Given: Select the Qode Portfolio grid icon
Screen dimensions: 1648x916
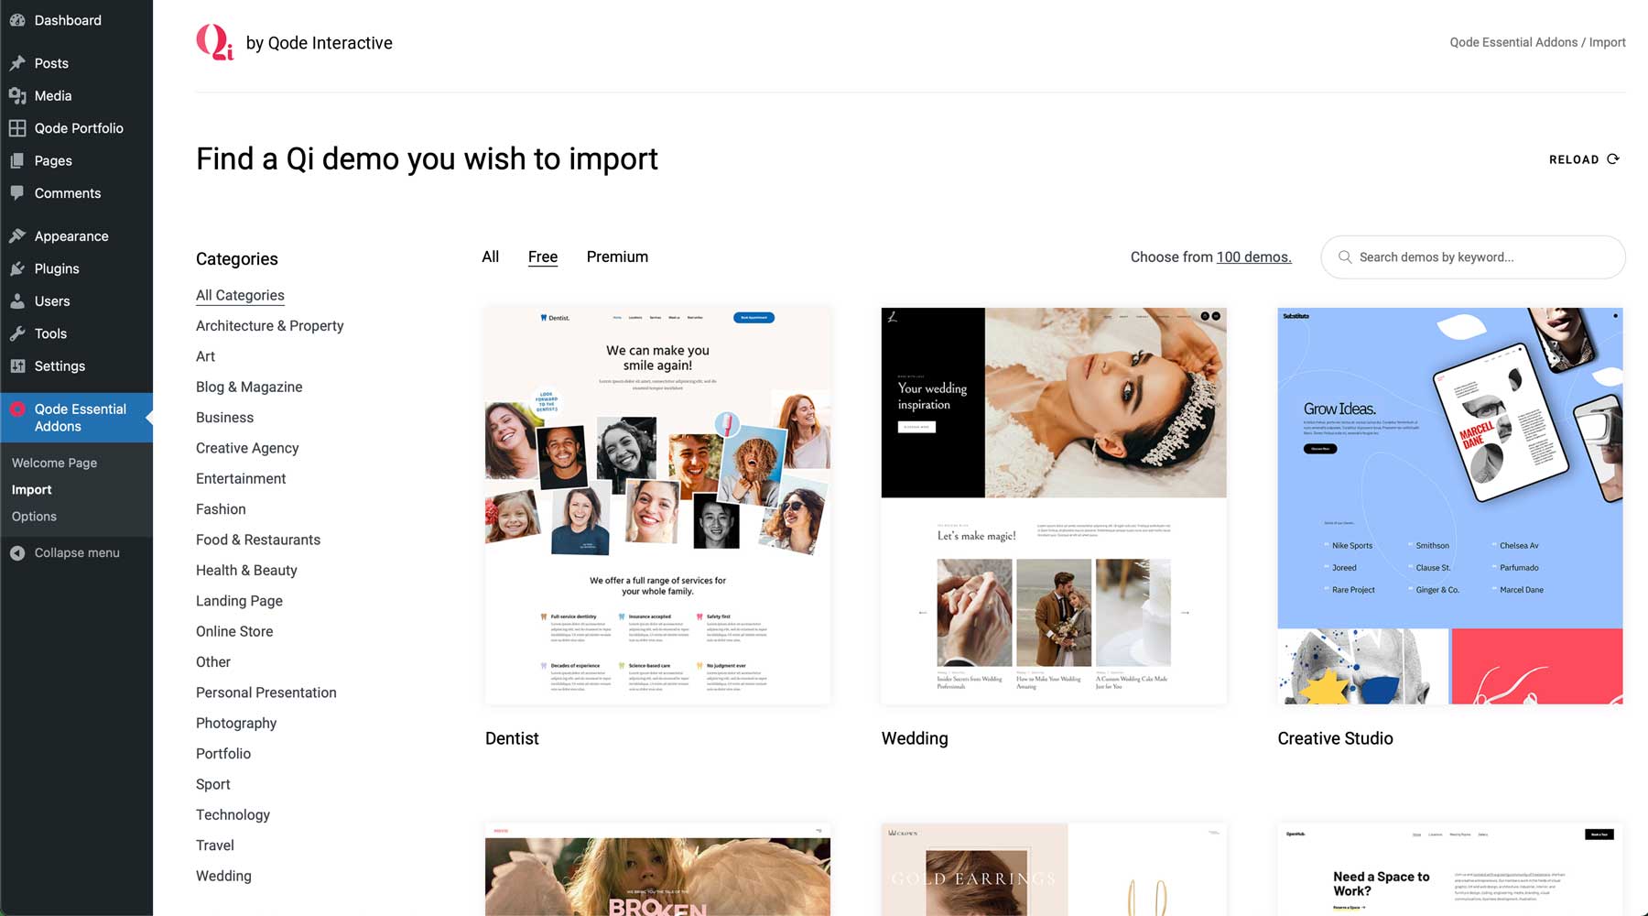Looking at the screenshot, I should pos(17,128).
